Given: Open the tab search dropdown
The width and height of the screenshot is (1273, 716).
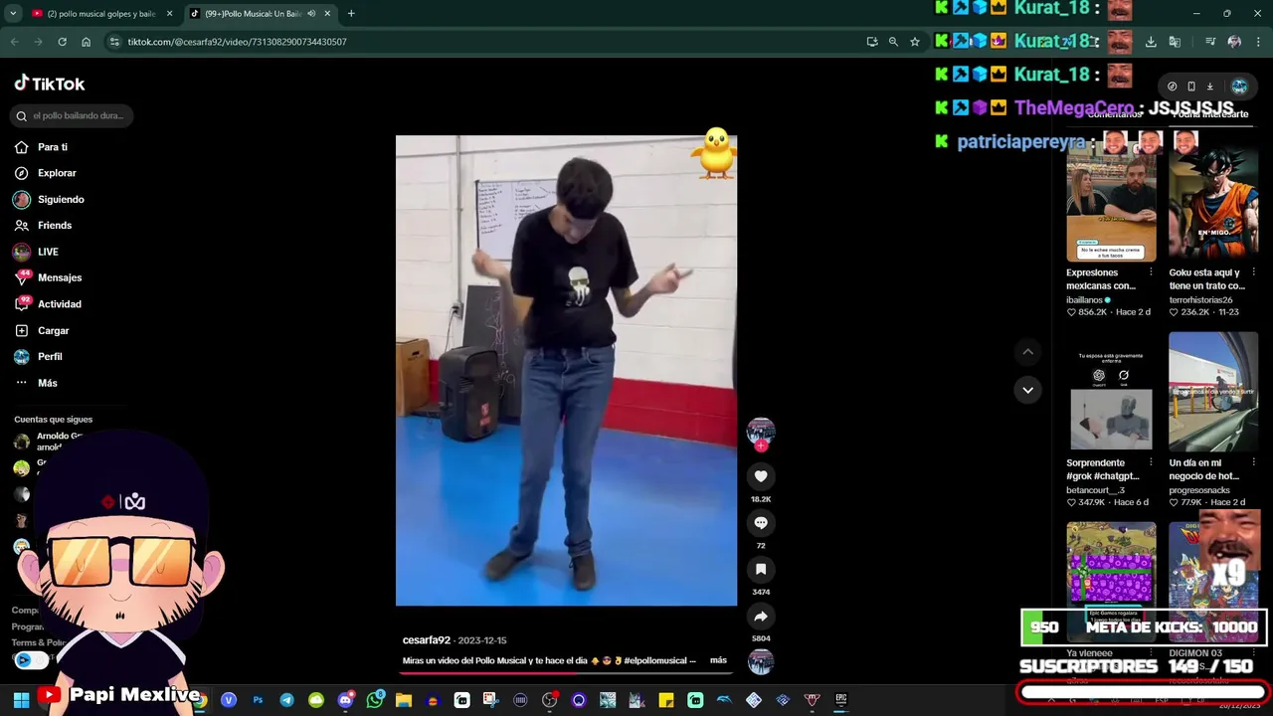Looking at the screenshot, I should [x=13, y=14].
